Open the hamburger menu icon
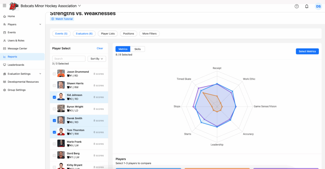The image size is (325, 169). pyautogui.click(x=4, y=6)
